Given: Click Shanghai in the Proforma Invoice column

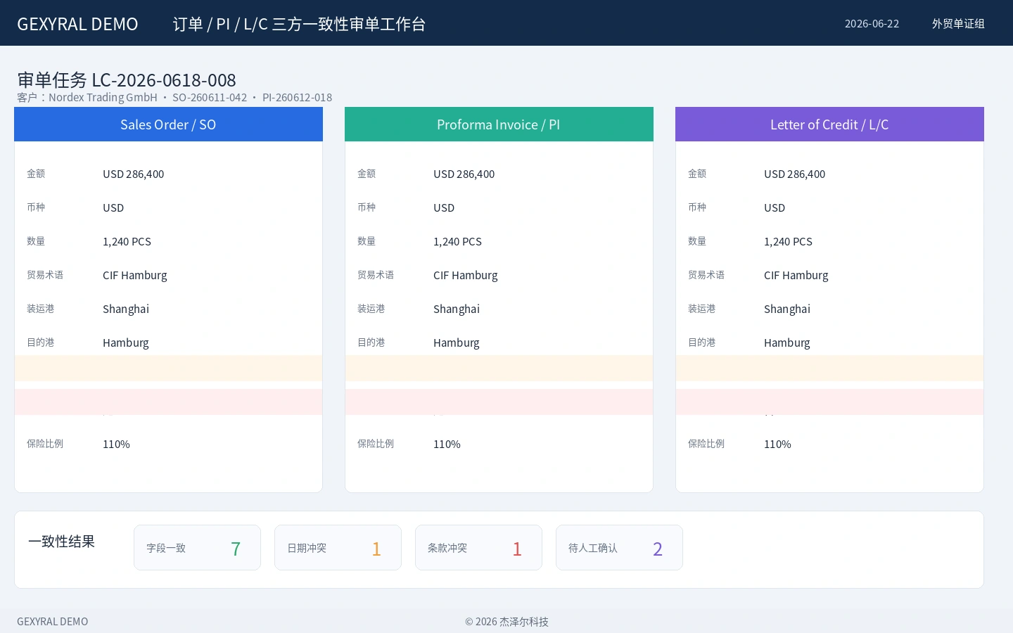Looking at the screenshot, I should pyautogui.click(x=457, y=309).
